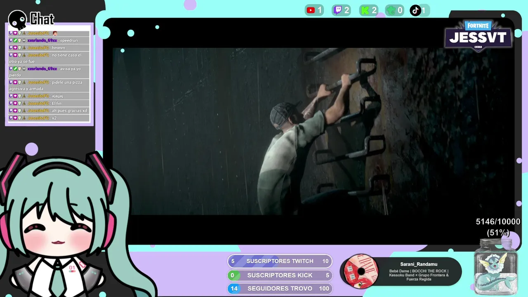Click the Trovo viewer count icon
The image size is (528, 297).
click(391, 10)
